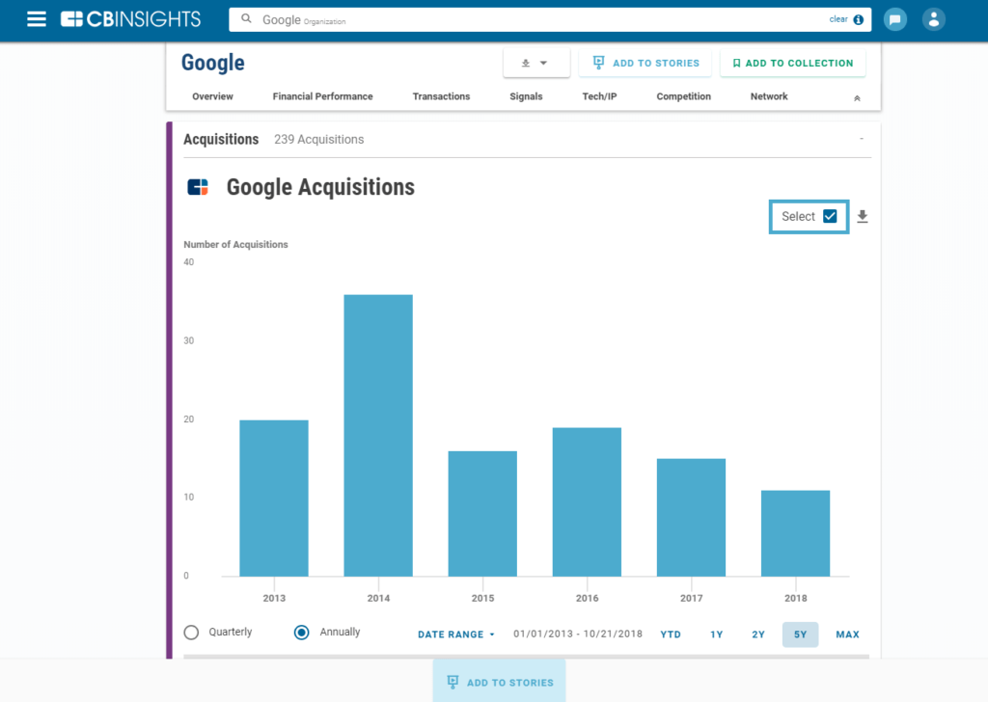Click the '239 Acquisitions' count text
The width and height of the screenshot is (988, 702).
(x=318, y=140)
